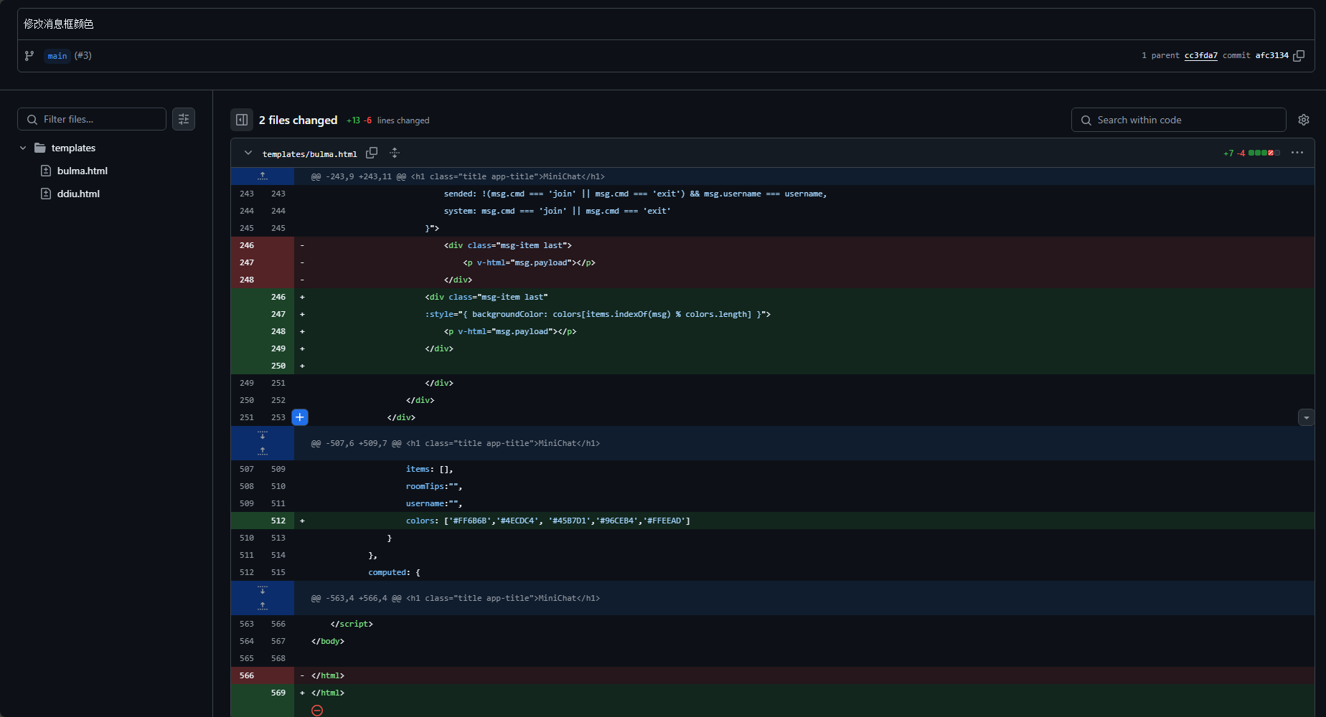Click the +13 lines added count
The height and width of the screenshot is (717, 1326).
[x=353, y=120]
